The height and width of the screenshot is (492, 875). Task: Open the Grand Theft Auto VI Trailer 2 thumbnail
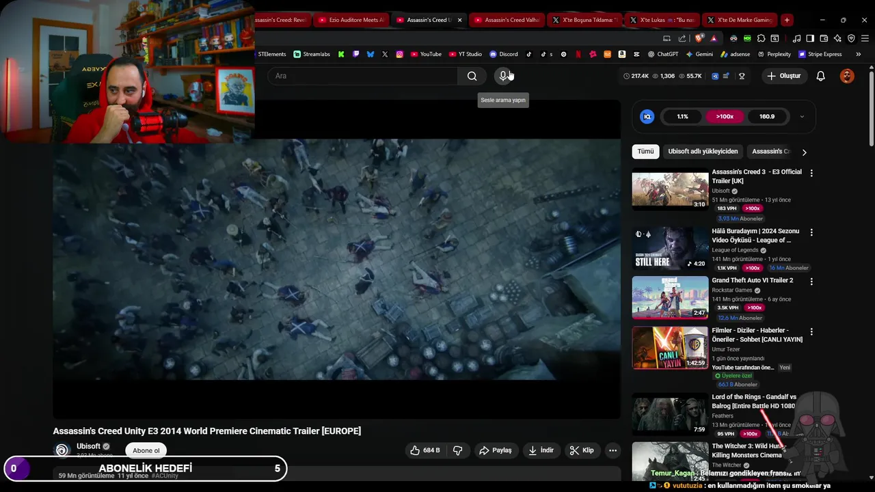click(670, 297)
